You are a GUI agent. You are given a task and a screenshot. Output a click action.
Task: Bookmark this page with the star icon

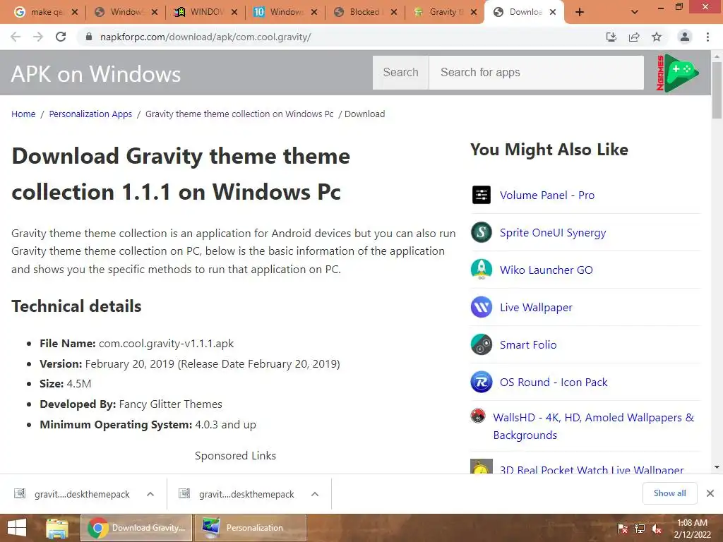tap(657, 37)
